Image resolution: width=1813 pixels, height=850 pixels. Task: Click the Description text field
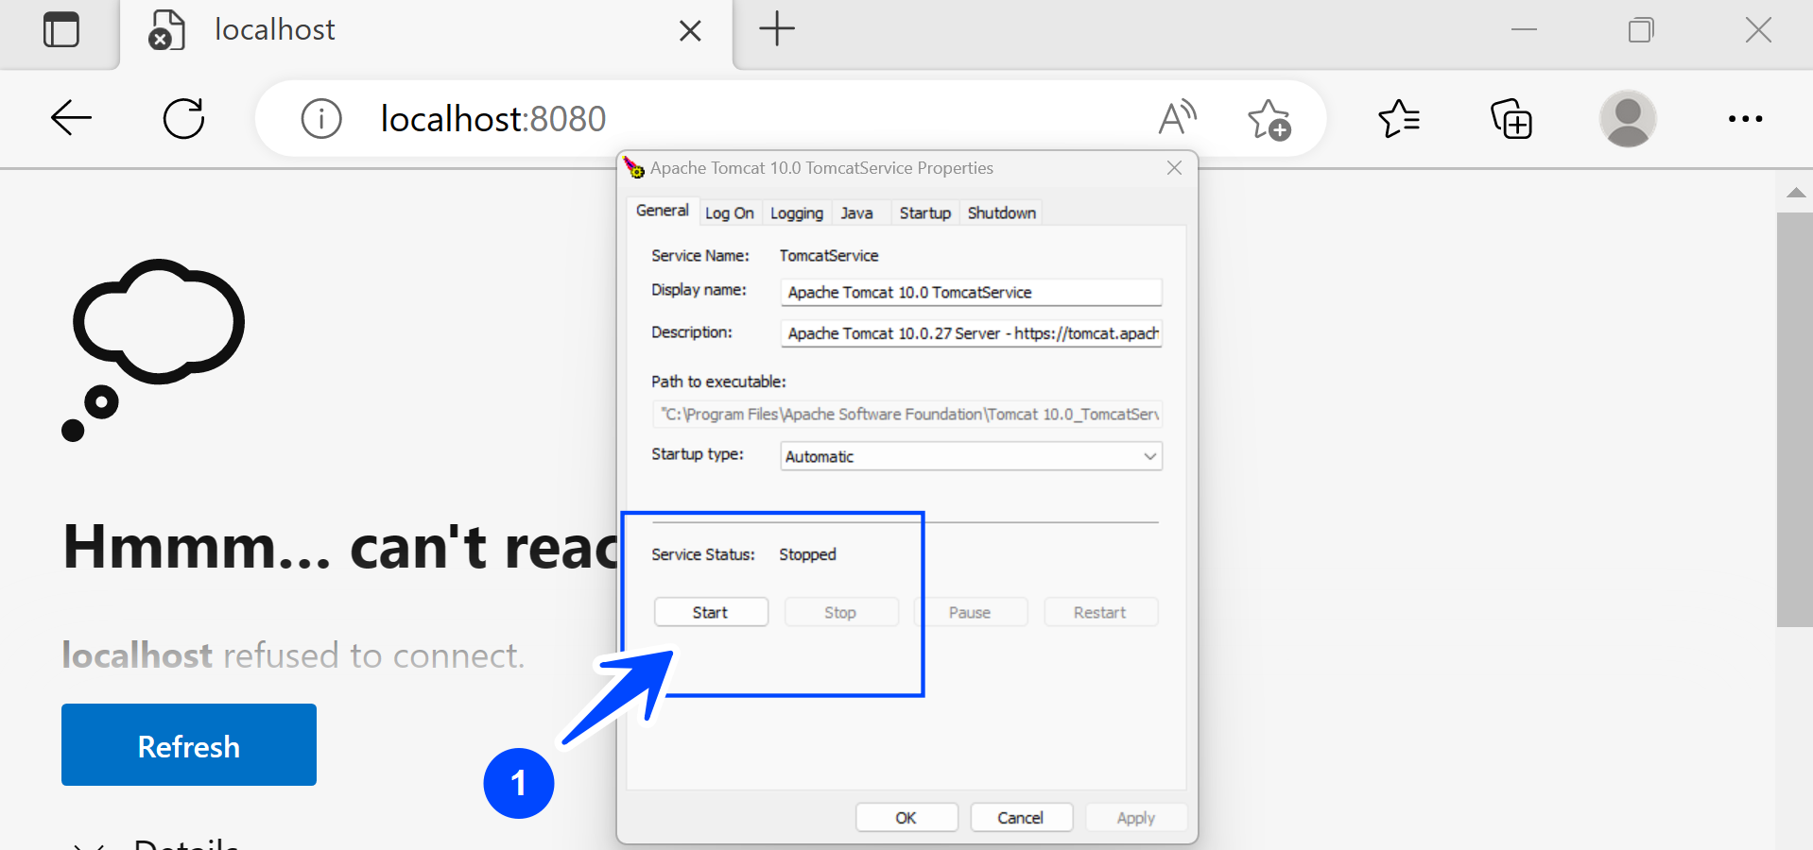[x=971, y=333]
